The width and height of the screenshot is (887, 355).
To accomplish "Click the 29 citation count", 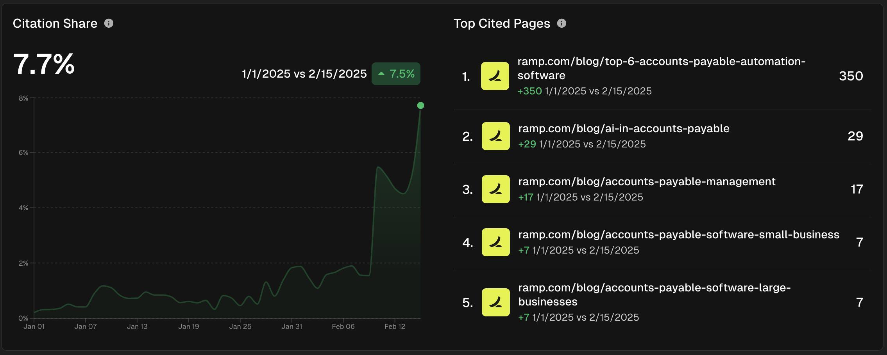I will [855, 136].
